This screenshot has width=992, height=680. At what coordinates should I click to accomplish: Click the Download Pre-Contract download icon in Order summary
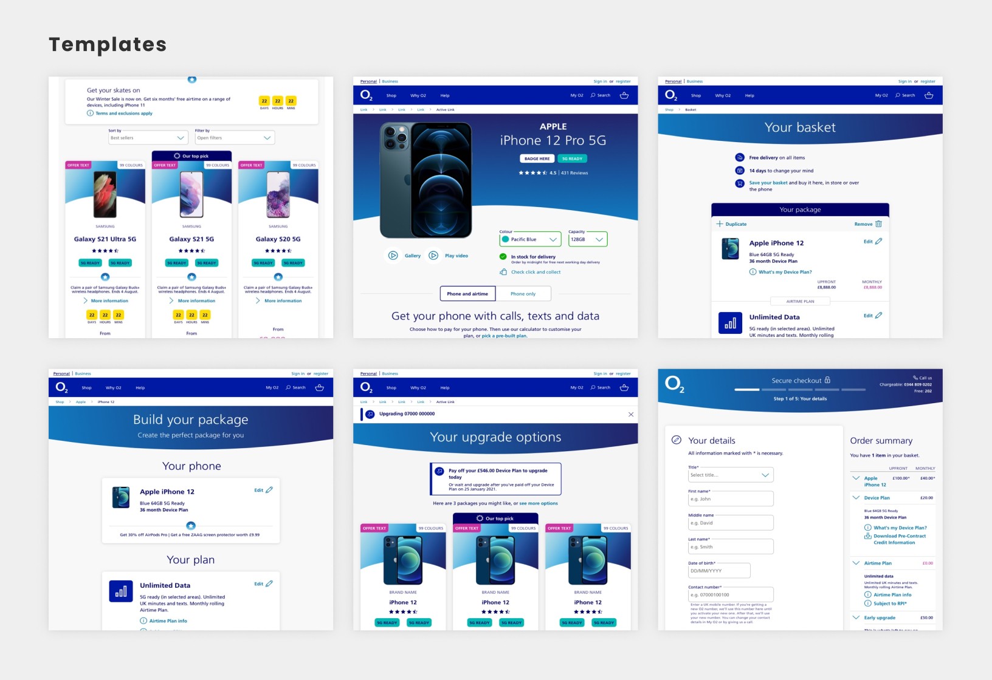(868, 536)
